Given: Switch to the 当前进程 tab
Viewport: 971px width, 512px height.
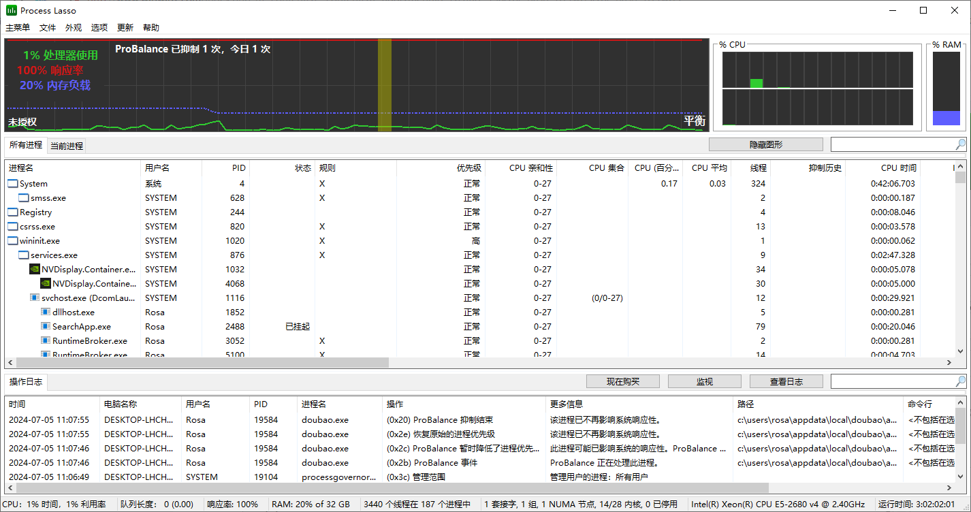Looking at the screenshot, I should click(x=67, y=146).
